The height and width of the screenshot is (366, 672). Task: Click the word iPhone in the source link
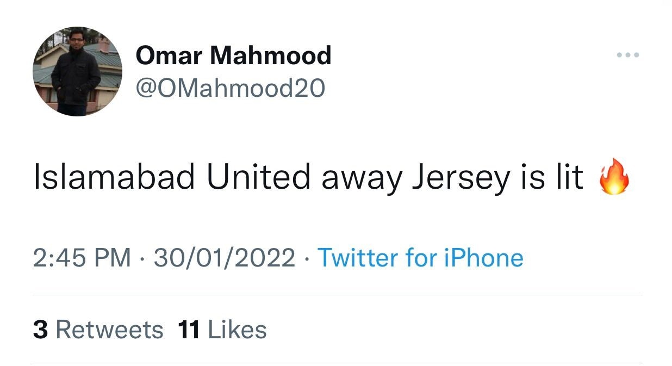(x=484, y=257)
